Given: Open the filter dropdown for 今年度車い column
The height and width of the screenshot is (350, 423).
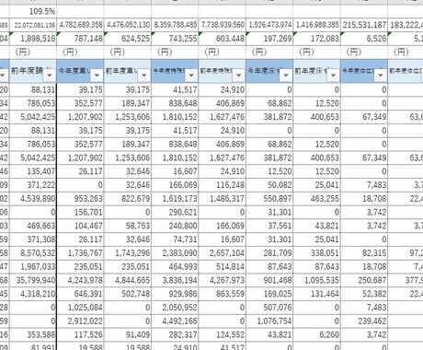Looking at the screenshot, I should click(x=97, y=76).
